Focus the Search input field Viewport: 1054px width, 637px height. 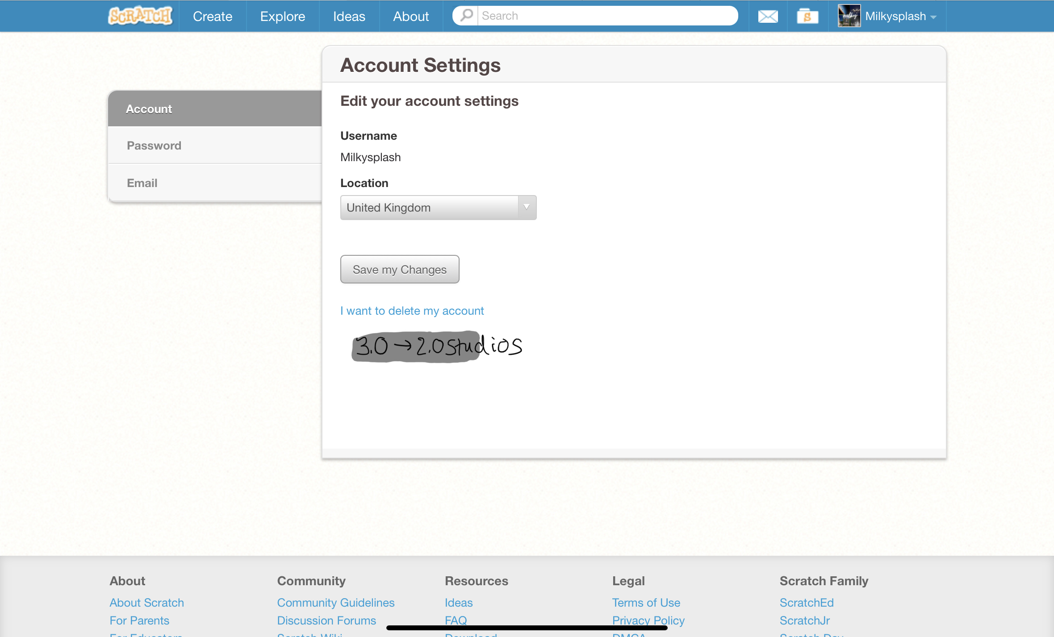pyautogui.click(x=607, y=16)
